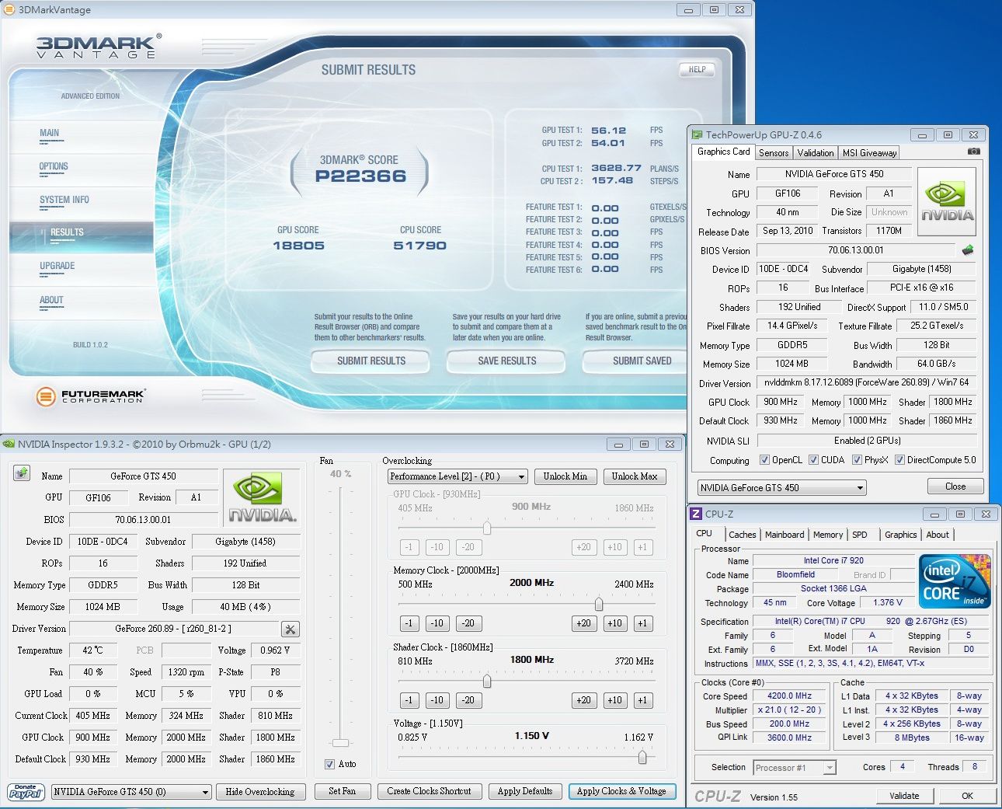Click Unlock Max button
This screenshot has width=1002, height=809.
[x=634, y=476]
